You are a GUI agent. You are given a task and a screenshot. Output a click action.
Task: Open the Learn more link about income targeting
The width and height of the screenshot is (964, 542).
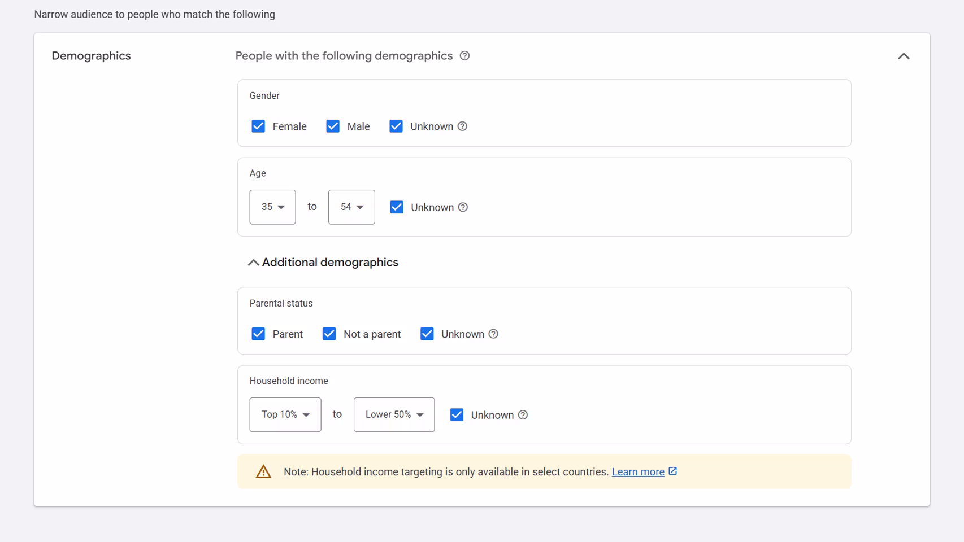click(637, 471)
